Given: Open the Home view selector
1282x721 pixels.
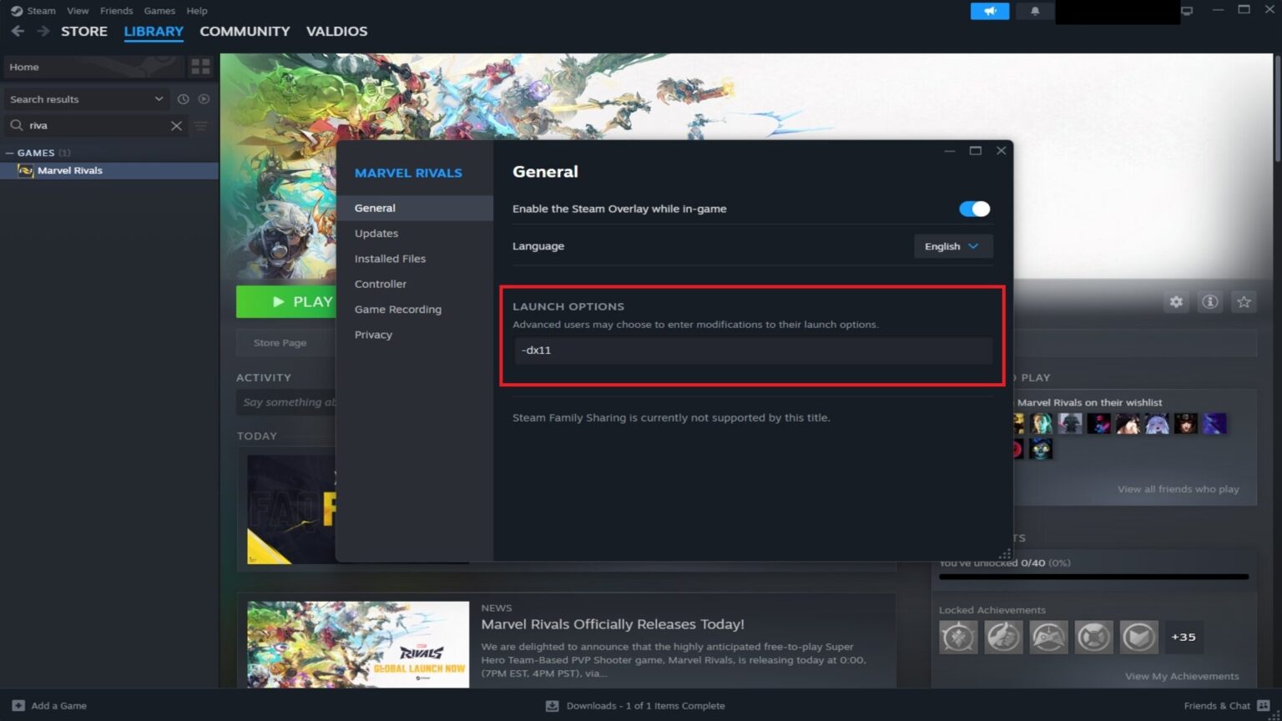Looking at the screenshot, I should (92, 67).
